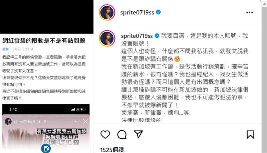Image resolution: width=267 pixels, height=153 pixels.
Task: Share post using paper plane icon
Action: click(138, 134)
